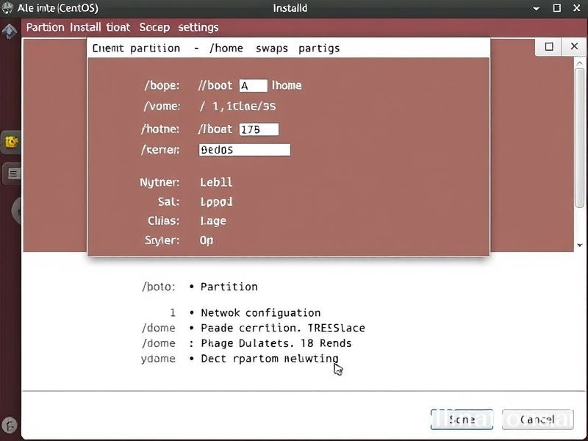
Task: Focus the Bedos text field
Action: click(x=245, y=150)
